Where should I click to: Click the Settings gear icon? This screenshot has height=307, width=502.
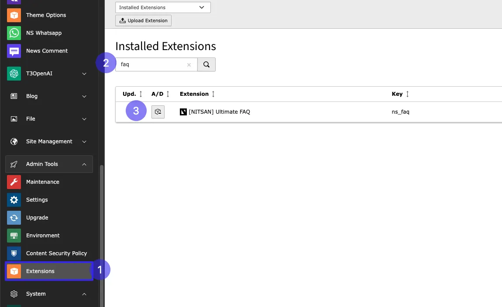click(x=14, y=200)
